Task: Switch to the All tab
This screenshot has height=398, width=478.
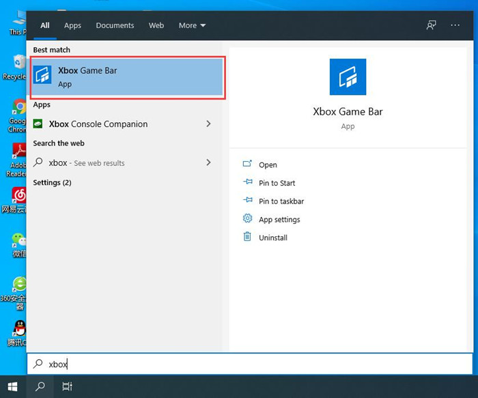Action: [45, 25]
